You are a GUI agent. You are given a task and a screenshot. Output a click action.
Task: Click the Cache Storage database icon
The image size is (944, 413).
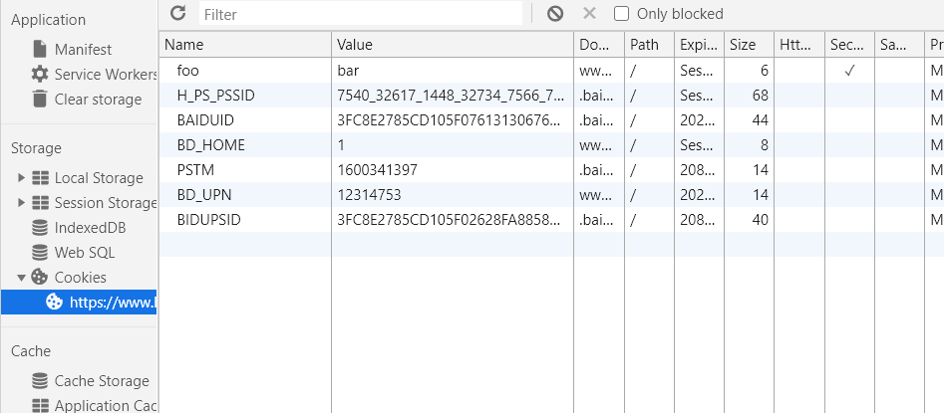40,381
